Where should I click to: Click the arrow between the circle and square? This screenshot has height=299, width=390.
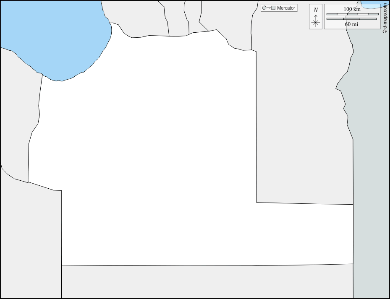pos(269,8)
